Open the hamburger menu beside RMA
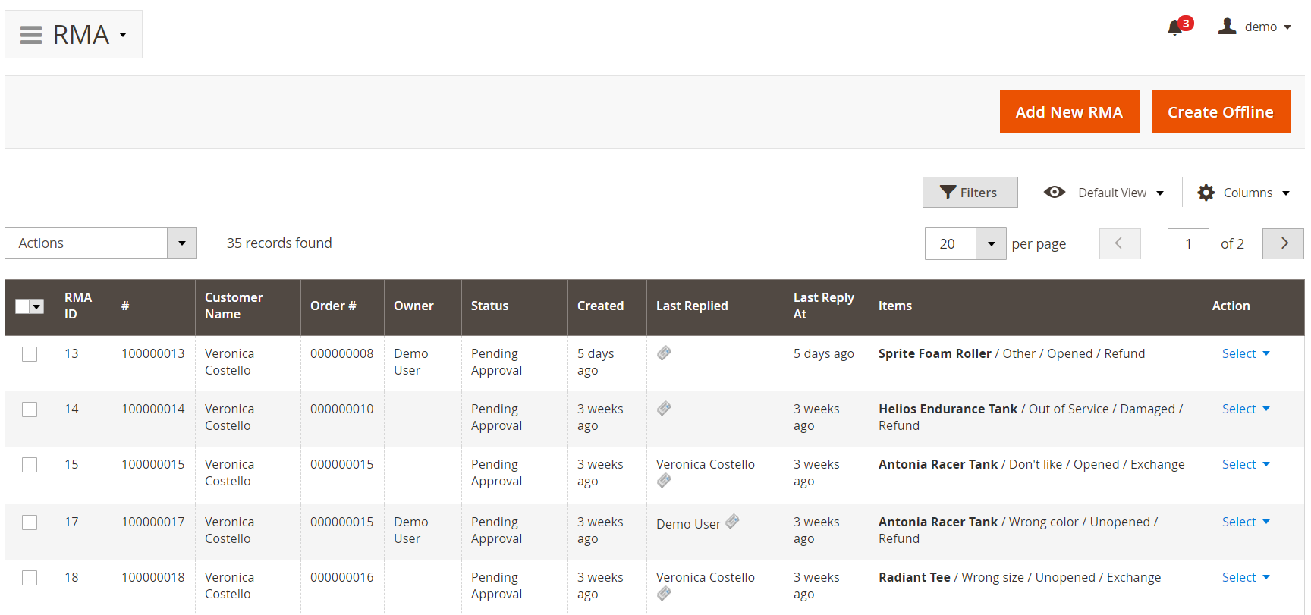The image size is (1311, 615). (31, 35)
